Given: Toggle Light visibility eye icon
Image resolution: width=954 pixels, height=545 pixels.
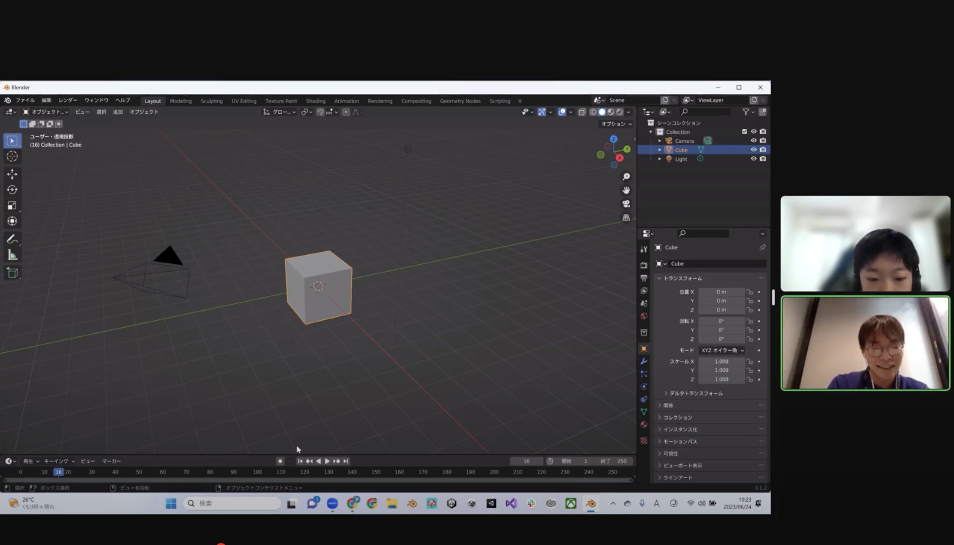Looking at the screenshot, I should [753, 159].
